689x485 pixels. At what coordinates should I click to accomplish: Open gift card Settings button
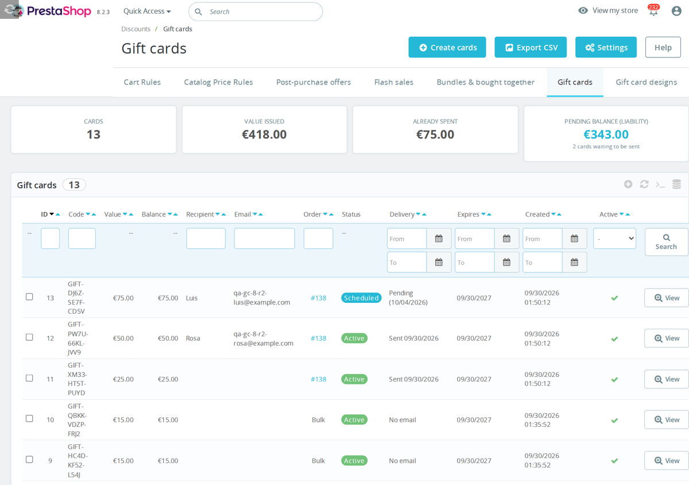(606, 47)
